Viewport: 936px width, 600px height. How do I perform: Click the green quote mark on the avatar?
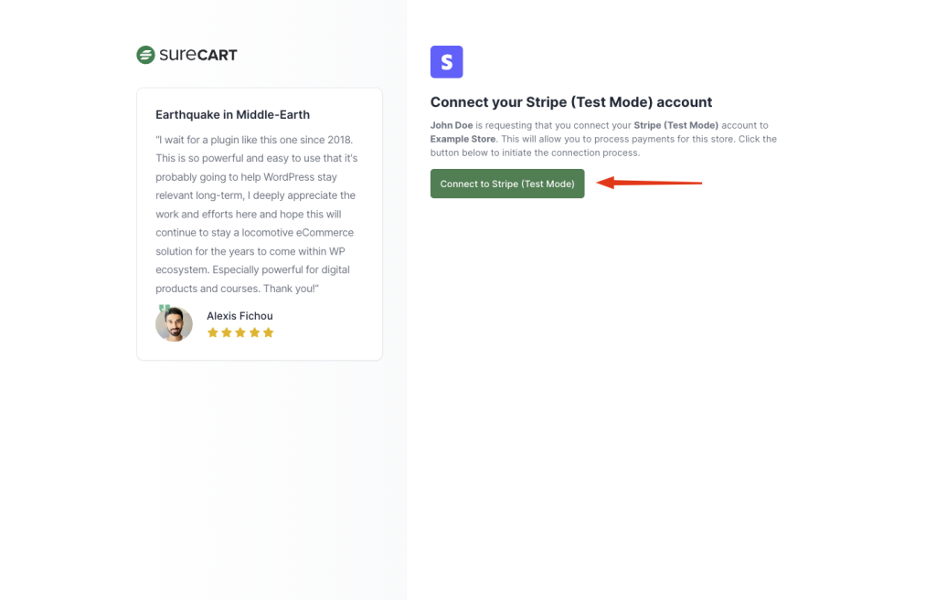click(x=165, y=309)
